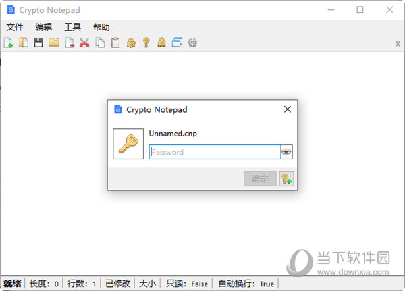Click the 大小 status entry
The image size is (405, 291).
pos(147,284)
